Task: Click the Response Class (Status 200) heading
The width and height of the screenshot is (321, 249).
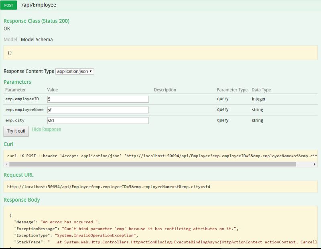Action: [36, 20]
